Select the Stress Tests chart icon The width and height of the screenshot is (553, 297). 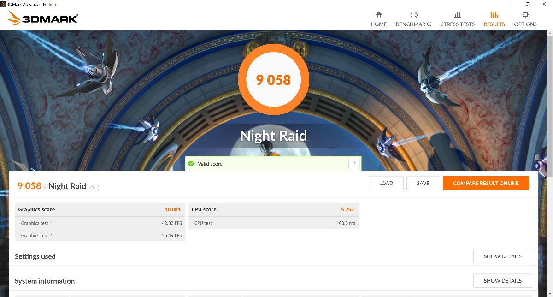tap(458, 15)
